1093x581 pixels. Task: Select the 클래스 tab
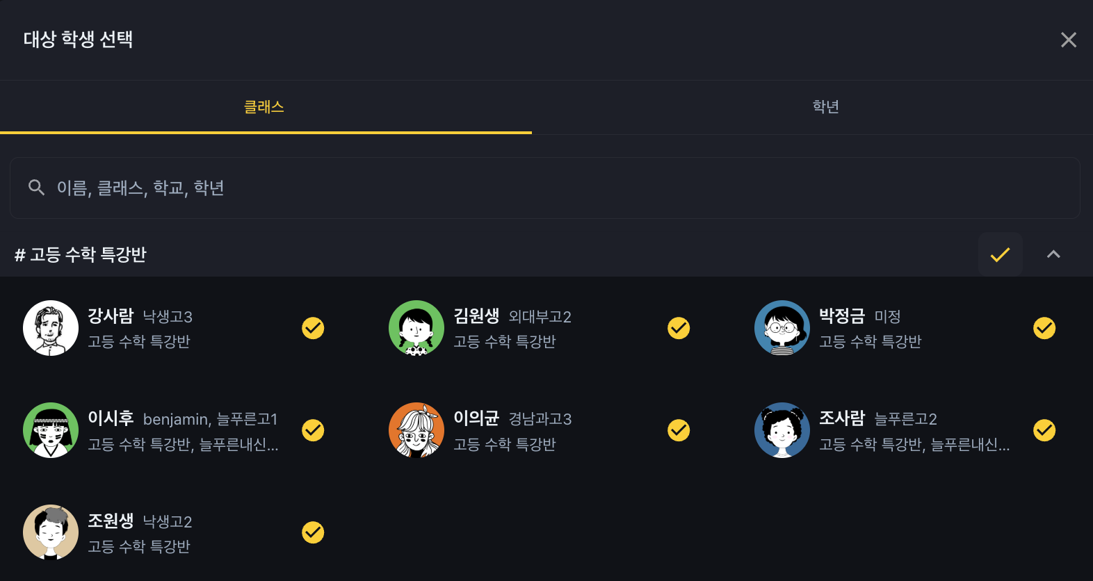click(264, 107)
